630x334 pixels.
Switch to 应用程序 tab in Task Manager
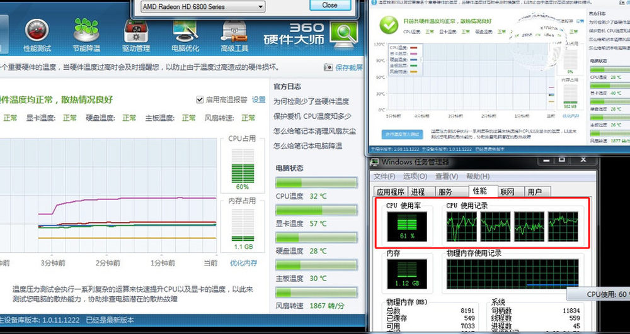[391, 192]
